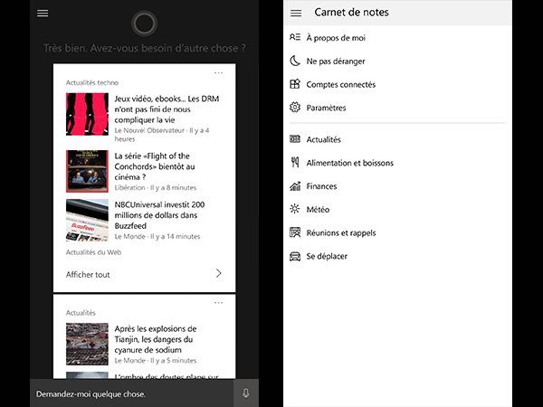Click the Tianjin explosions thumbnail
Viewport: 543px width, 407px height.
tap(87, 344)
